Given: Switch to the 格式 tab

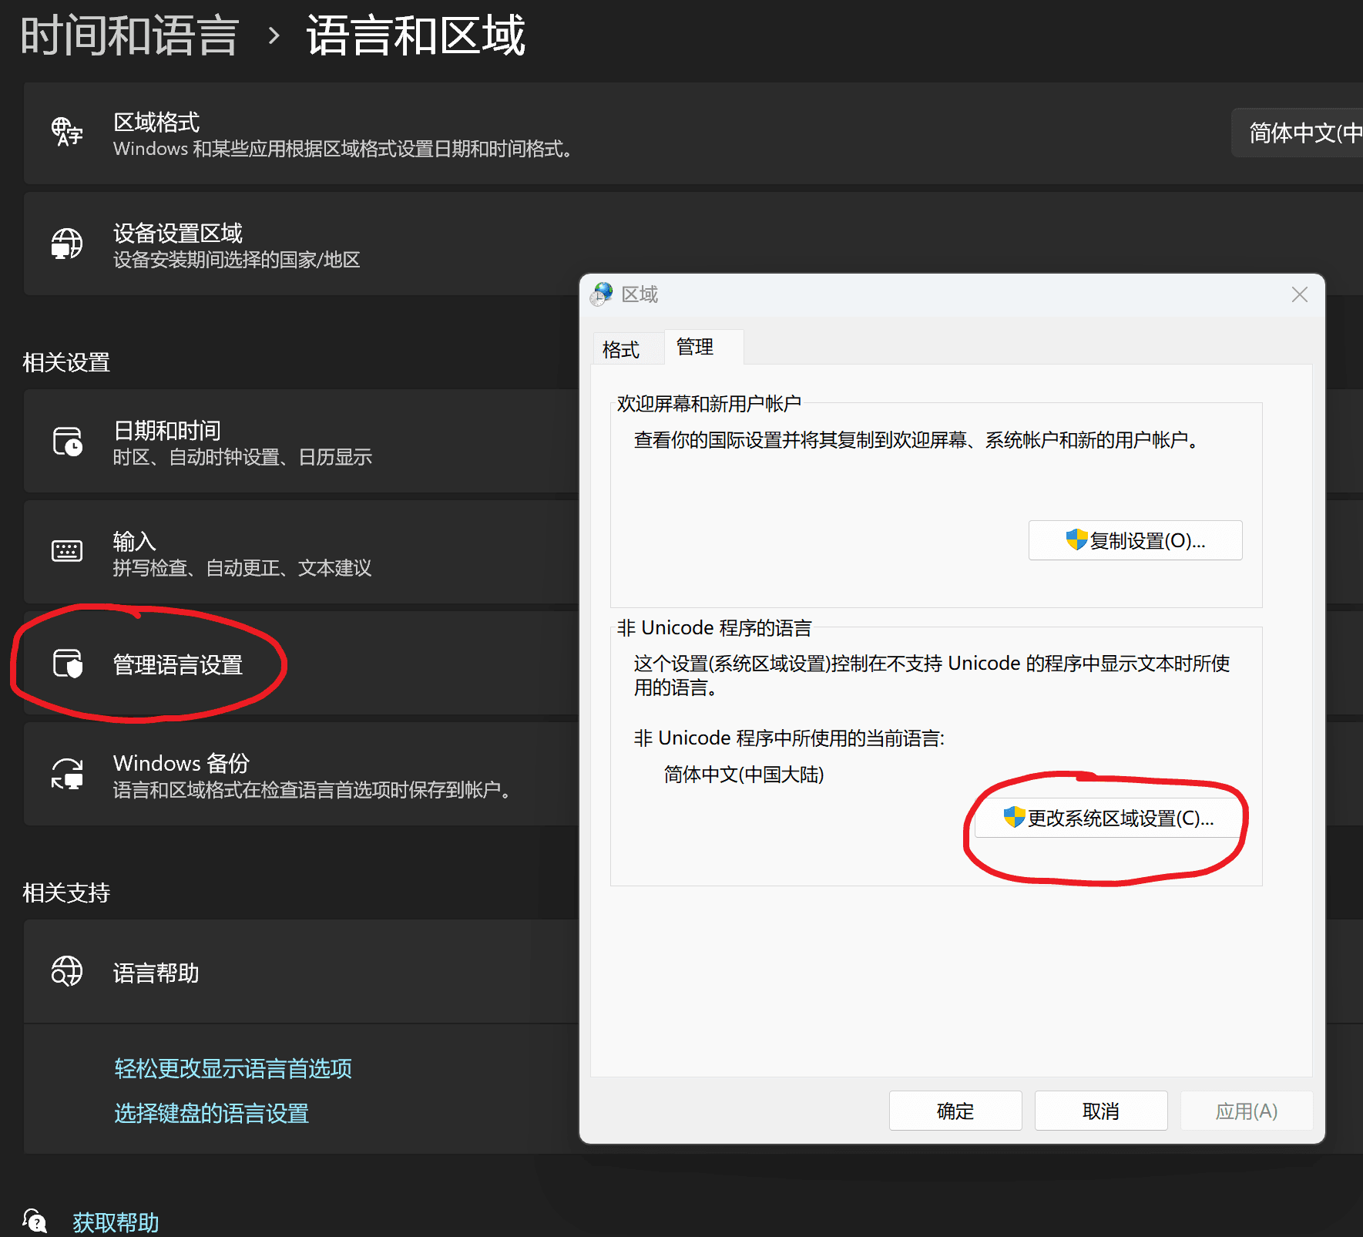Looking at the screenshot, I should [621, 350].
